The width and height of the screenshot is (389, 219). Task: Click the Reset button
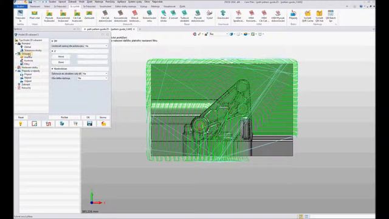pyautogui.click(x=21, y=117)
